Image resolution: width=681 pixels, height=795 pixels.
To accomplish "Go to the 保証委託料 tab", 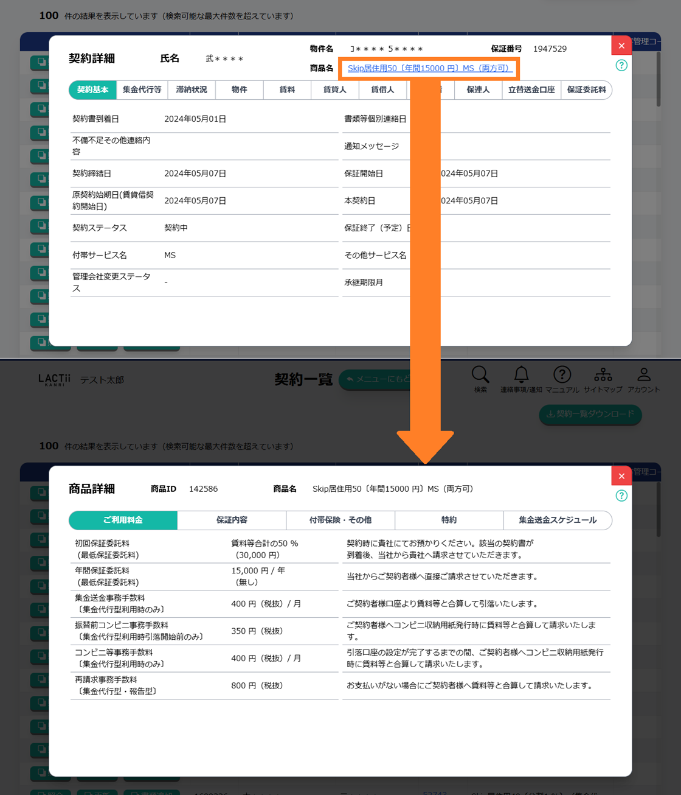I will 586,89.
